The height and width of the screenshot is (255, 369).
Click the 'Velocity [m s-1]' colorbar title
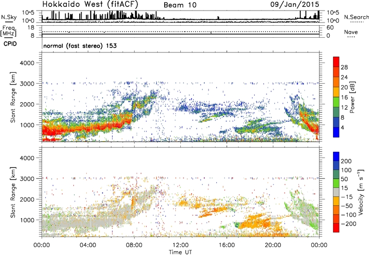361,192
